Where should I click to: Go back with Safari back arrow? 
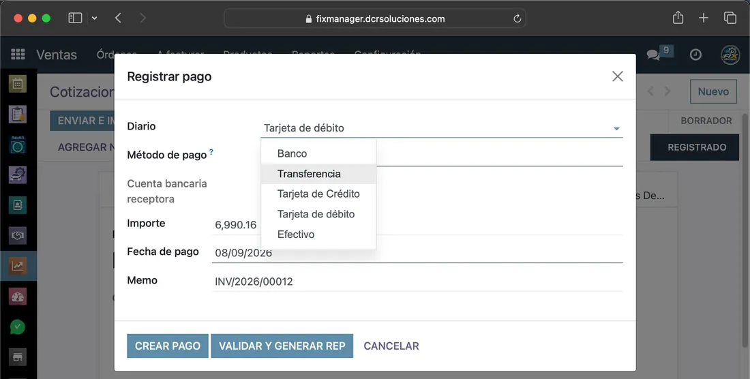point(118,18)
